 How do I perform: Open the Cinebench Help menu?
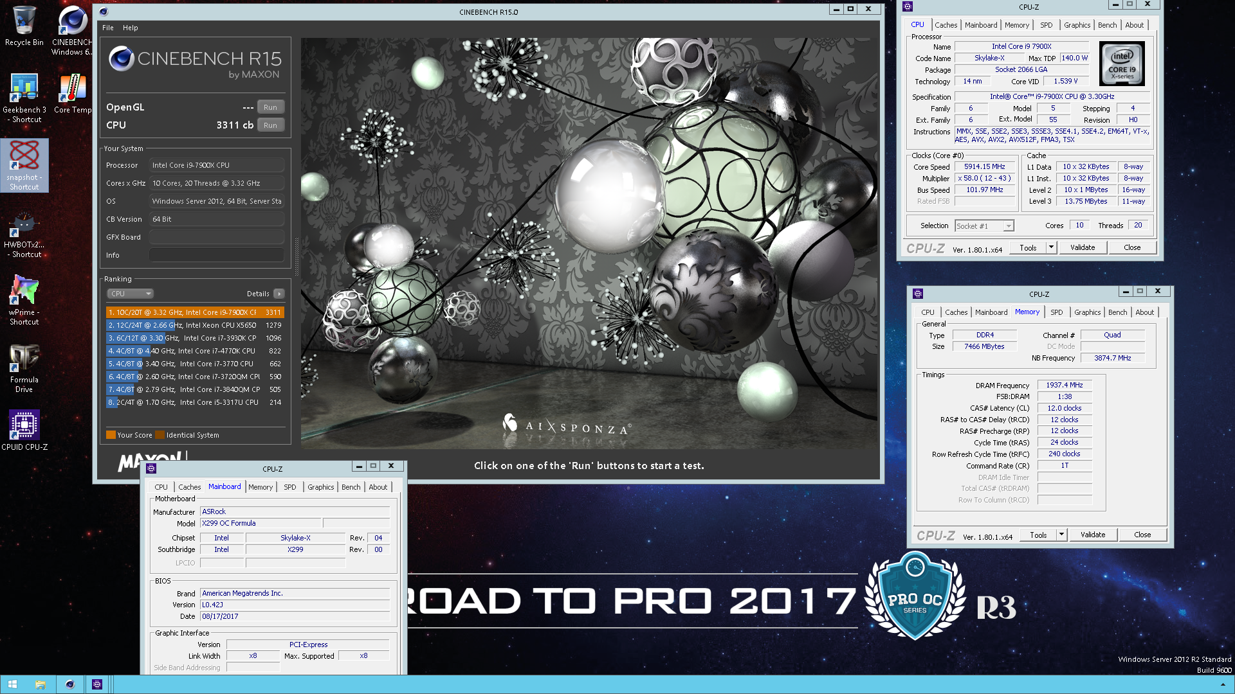(131, 28)
